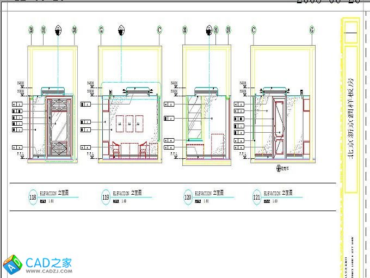Screen dimensions: 370x278
Task: Select grid bubble G at right of elevation 121
Action: coord(312,30)
